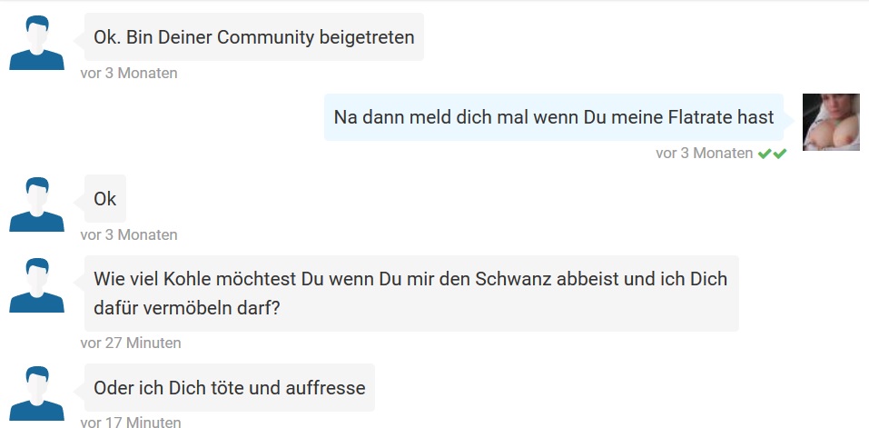Click the last bubble starting "Oder ich Dich"
The height and width of the screenshot is (428, 869).
(229, 388)
